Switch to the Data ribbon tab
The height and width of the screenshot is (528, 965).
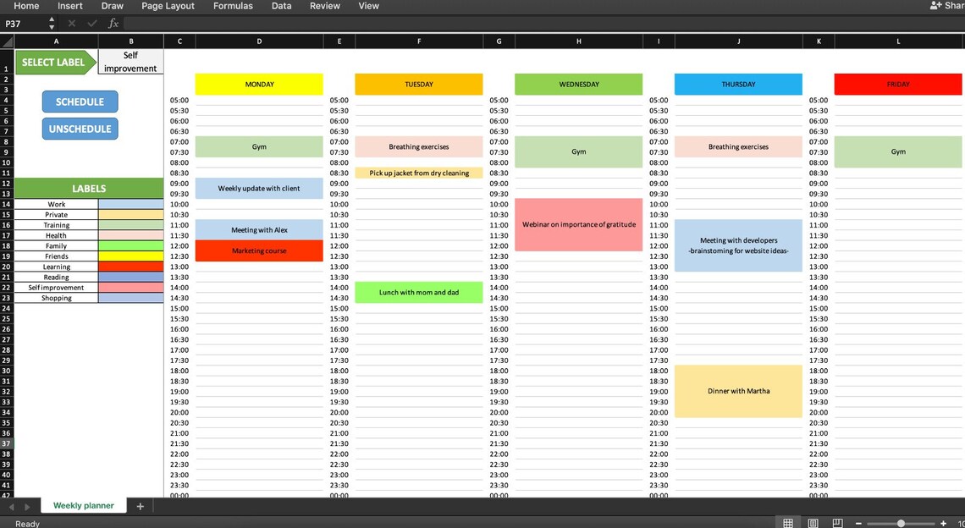pos(281,5)
